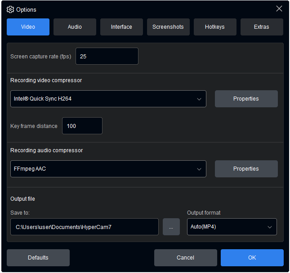Expand the Recording audio compressor dropdown
This screenshot has width=290, height=273.
[108, 169]
